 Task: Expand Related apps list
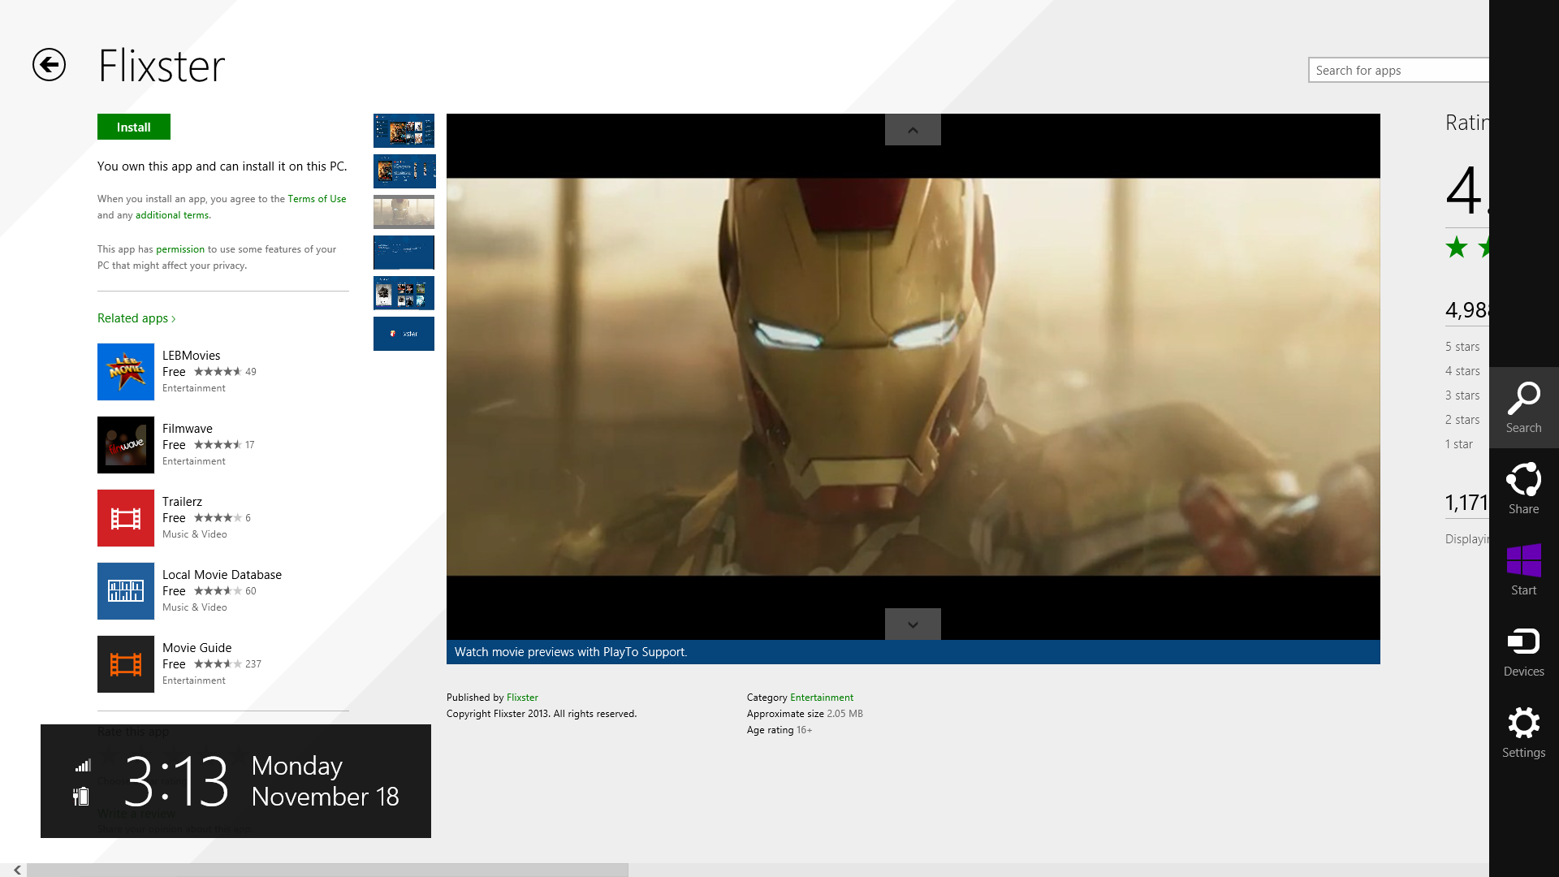(x=136, y=318)
